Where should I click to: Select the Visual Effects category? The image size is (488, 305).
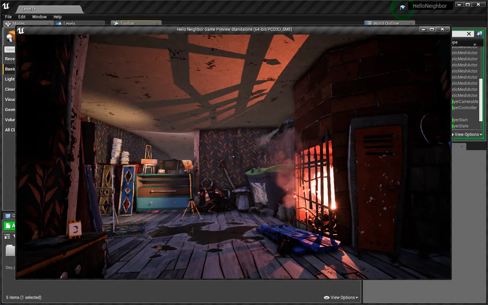pyautogui.click(x=9, y=100)
